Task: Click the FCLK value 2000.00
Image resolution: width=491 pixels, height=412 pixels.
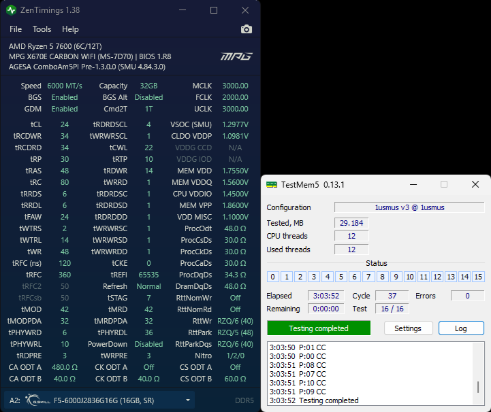Action: click(235, 97)
